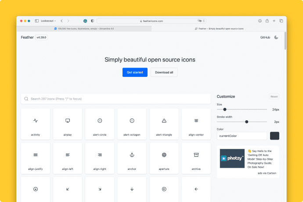Focus the Search 287 icons field
This screenshot has height=202, width=303.
116,99
